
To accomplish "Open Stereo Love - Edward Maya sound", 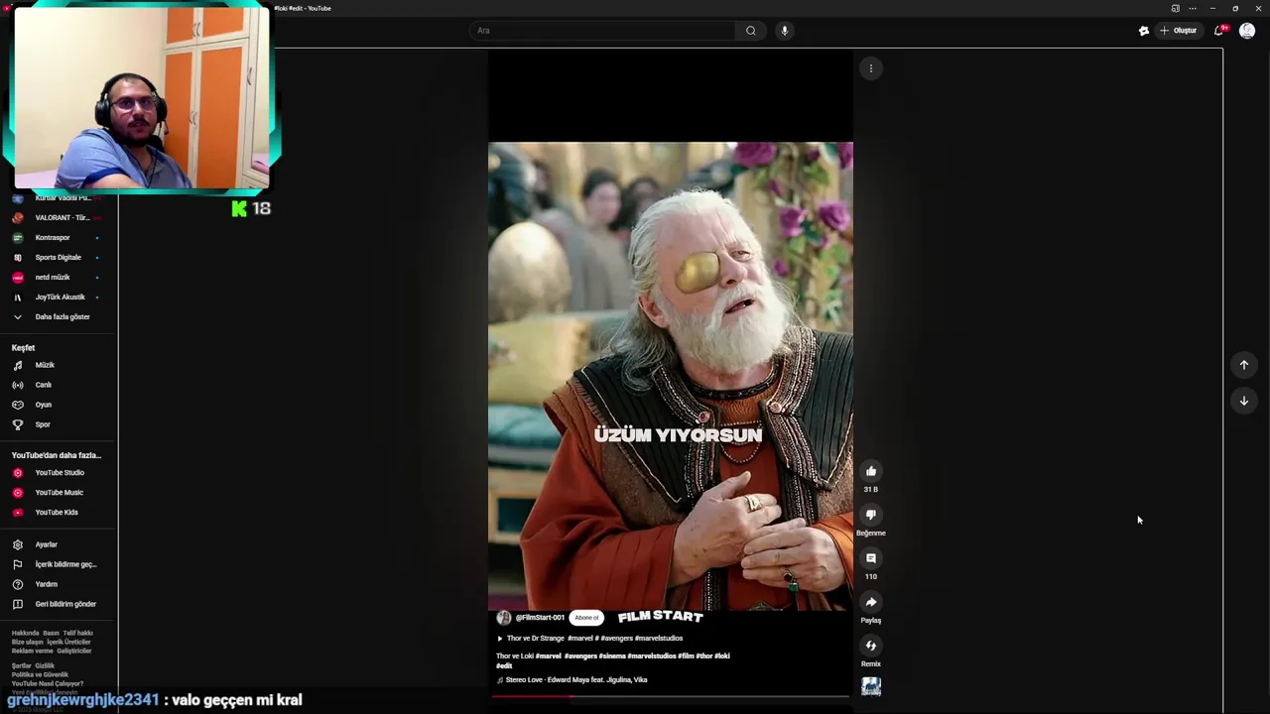I will (571, 680).
